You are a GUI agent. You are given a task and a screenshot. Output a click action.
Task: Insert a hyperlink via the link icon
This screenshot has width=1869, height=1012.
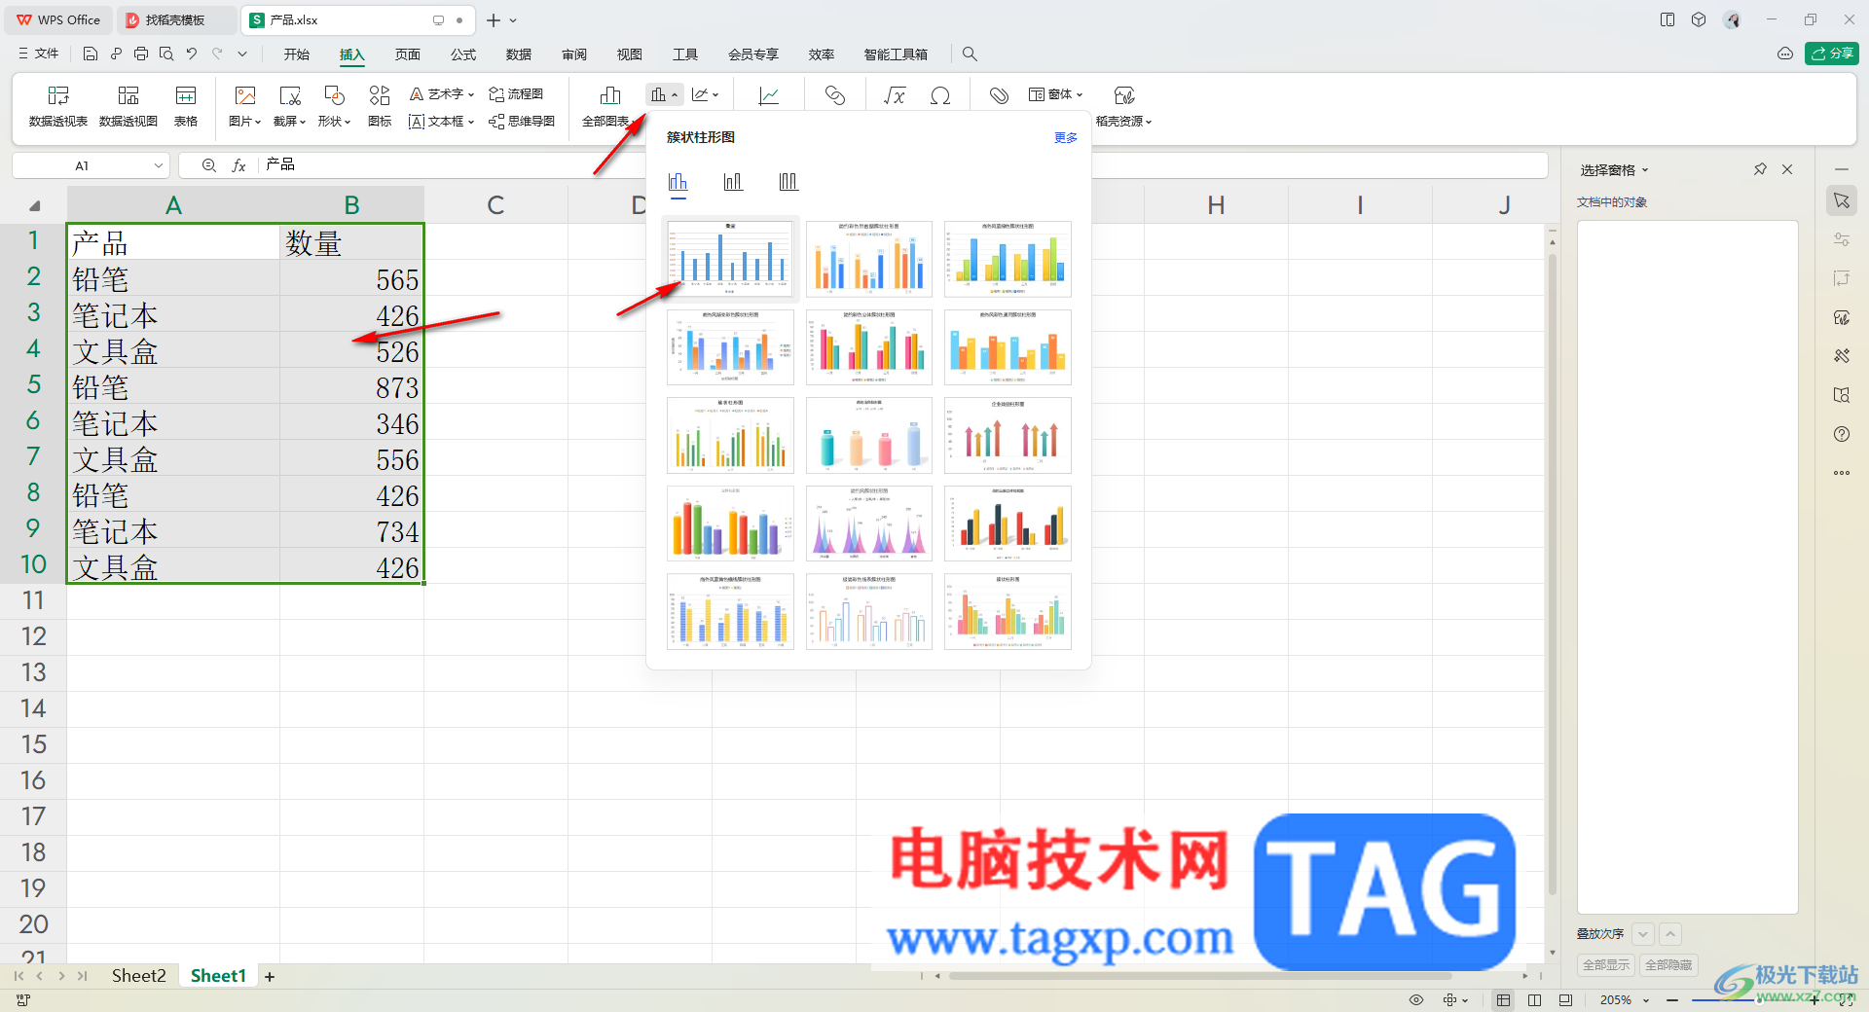click(834, 95)
